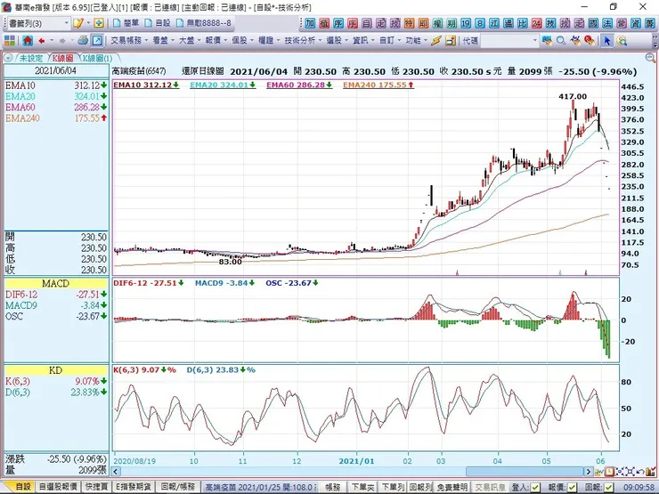Click the red 24 shortcut button
659x494 pixels.
536,22
